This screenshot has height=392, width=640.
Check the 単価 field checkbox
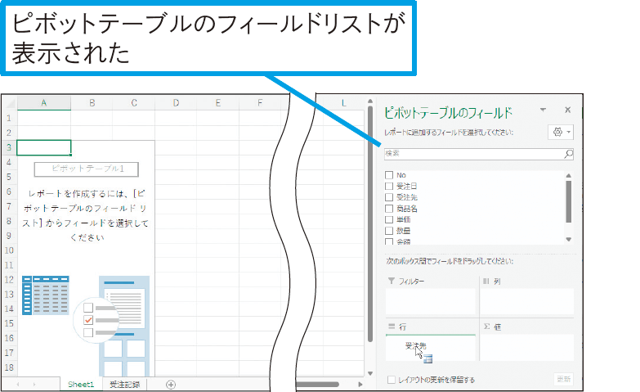pyautogui.click(x=389, y=219)
